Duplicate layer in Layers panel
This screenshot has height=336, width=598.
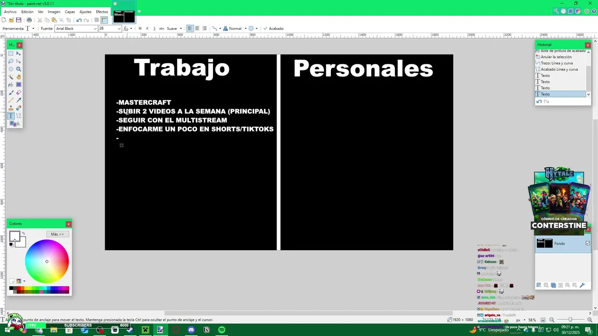pos(553,285)
